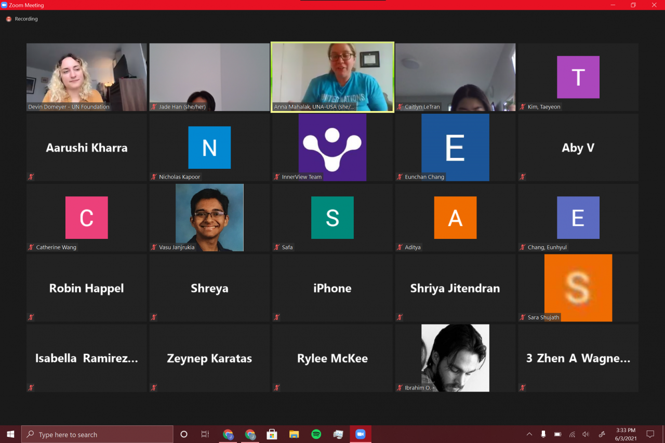Image resolution: width=665 pixels, height=443 pixels.
Task: Open File Explorer from the taskbar
Action: [x=294, y=434]
